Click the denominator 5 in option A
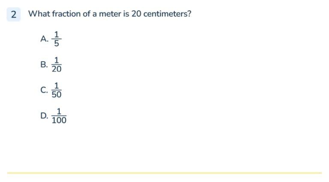Screen dimensions: 329x182 click(57, 43)
